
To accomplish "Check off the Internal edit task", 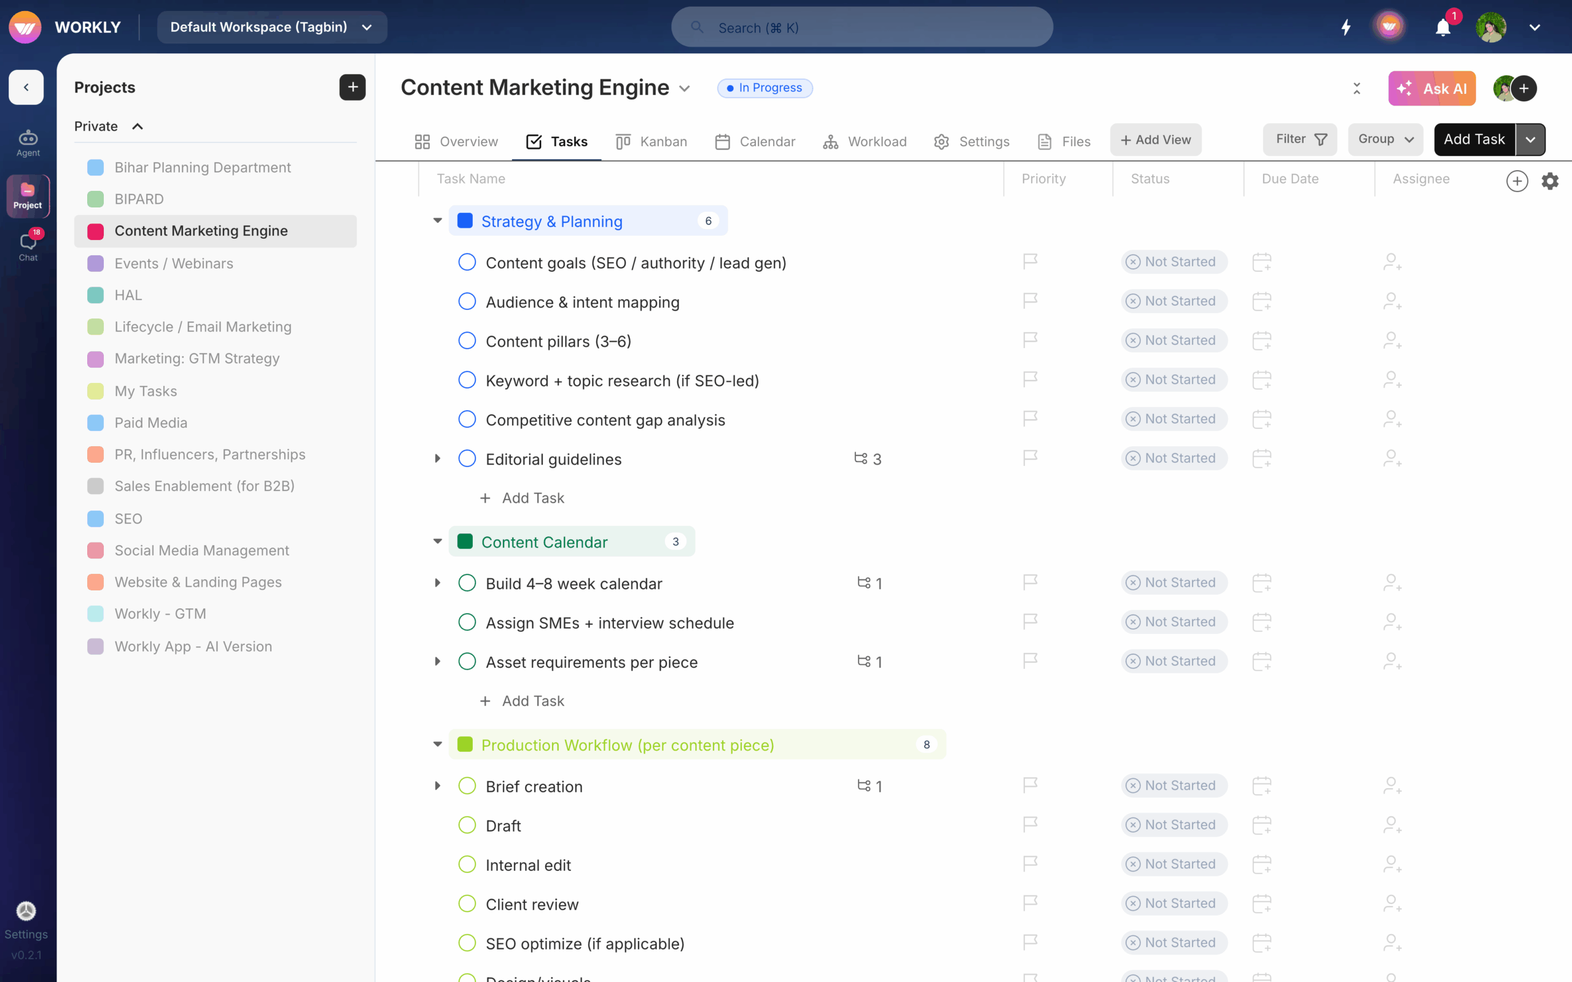I will click(467, 864).
